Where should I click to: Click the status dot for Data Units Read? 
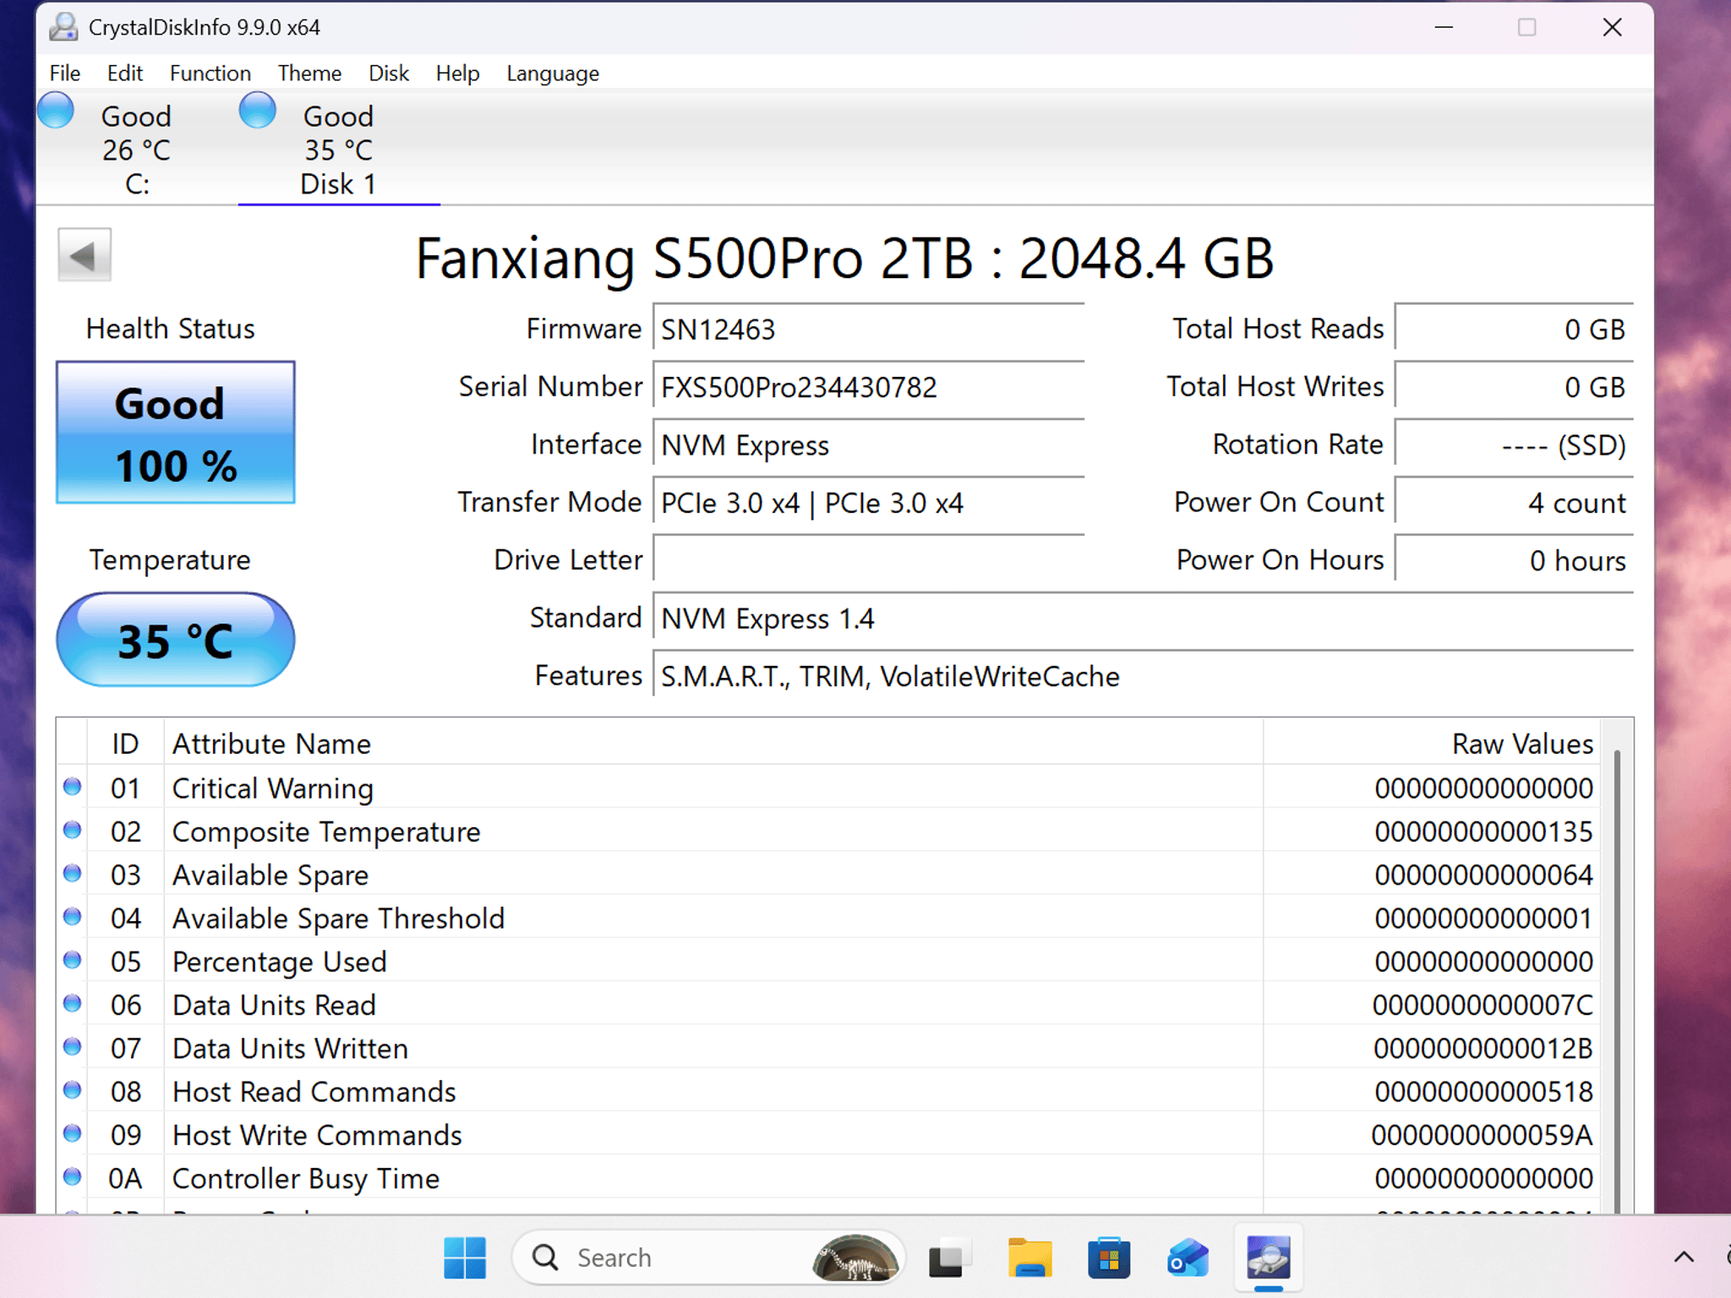point(73,1003)
